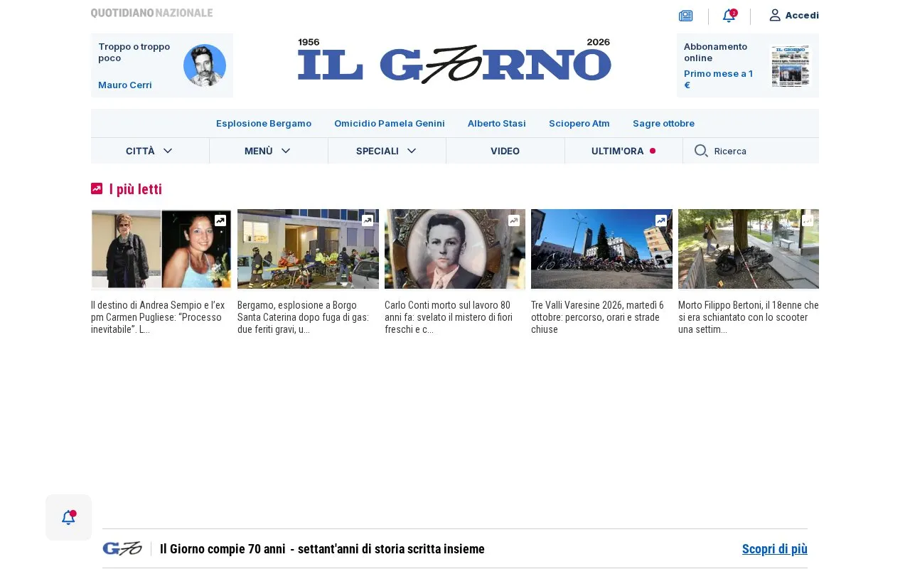Open Abbonamento online offer
The height and width of the screenshot is (569, 910).
[x=715, y=52]
